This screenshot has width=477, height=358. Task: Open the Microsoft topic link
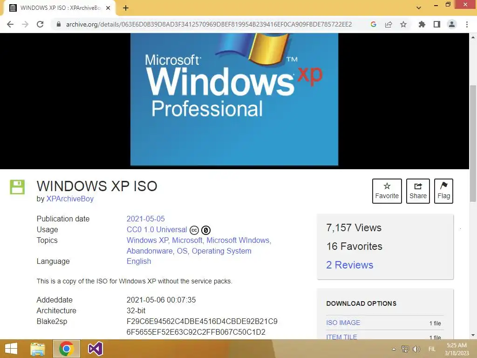click(x=187, y=240)
